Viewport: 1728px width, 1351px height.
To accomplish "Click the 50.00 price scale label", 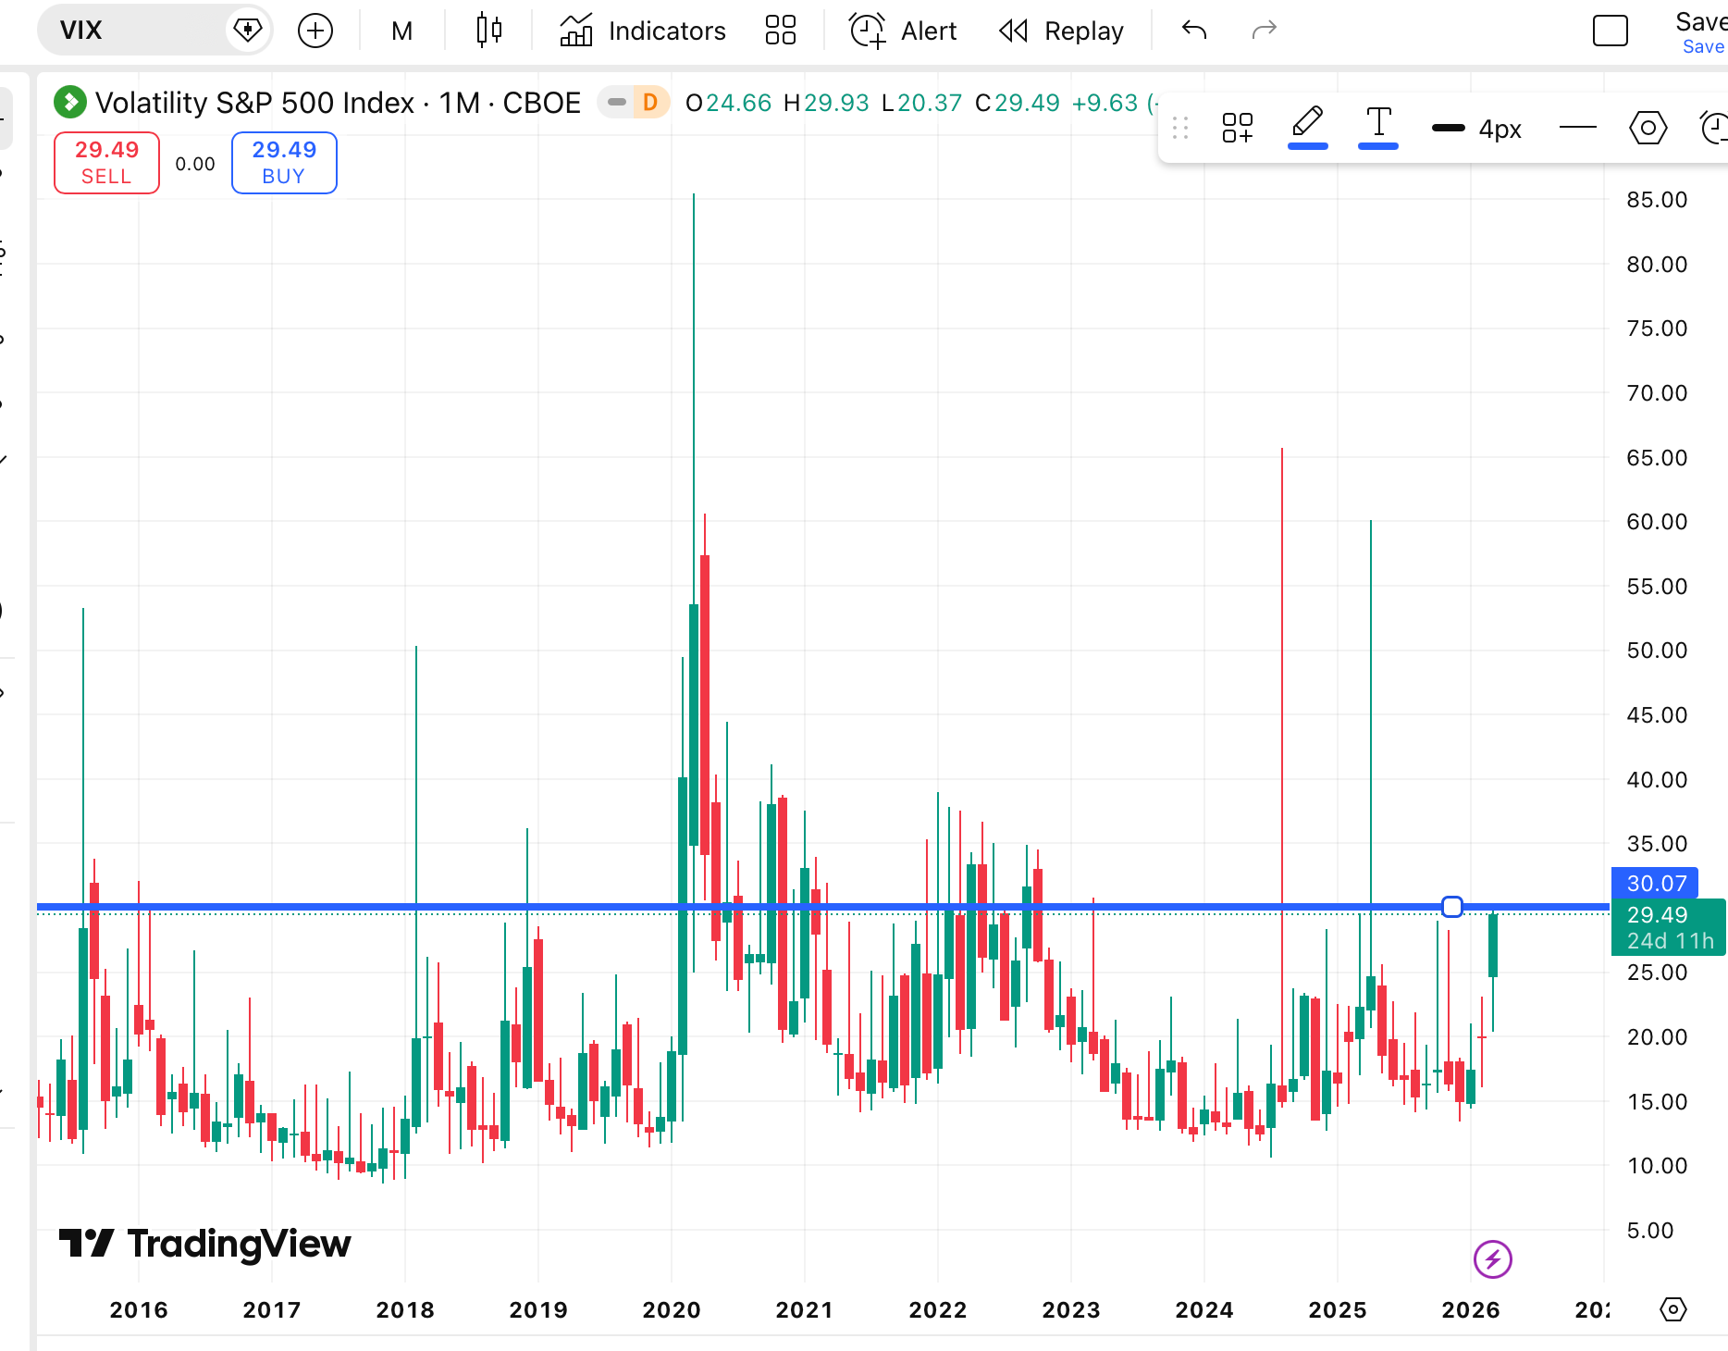I will pyautogui.click(x=1657, y=651).
